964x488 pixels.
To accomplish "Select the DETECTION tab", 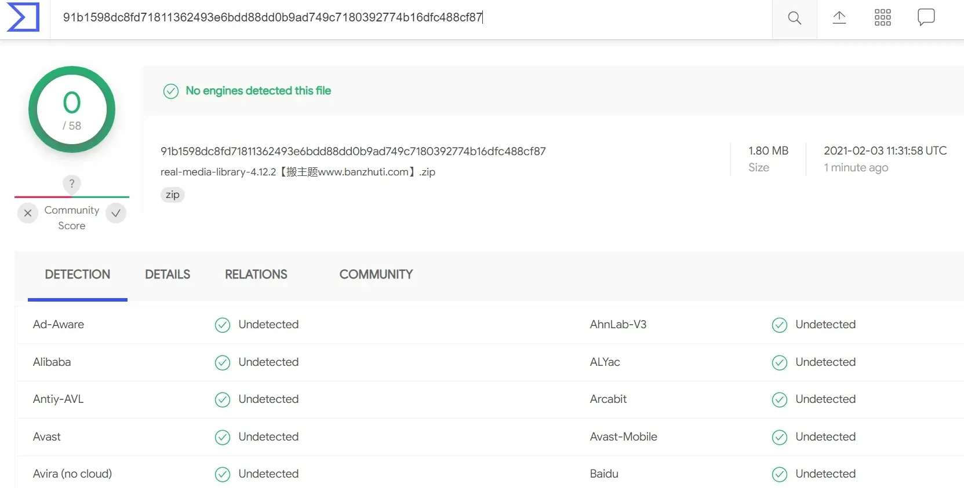I will coord(78,274).
